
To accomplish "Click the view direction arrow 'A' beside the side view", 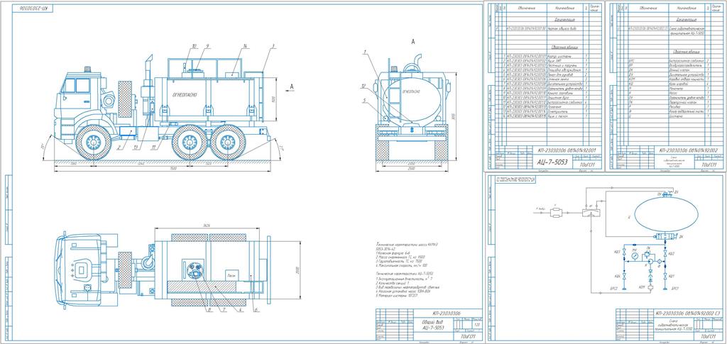I will (290, 87).
